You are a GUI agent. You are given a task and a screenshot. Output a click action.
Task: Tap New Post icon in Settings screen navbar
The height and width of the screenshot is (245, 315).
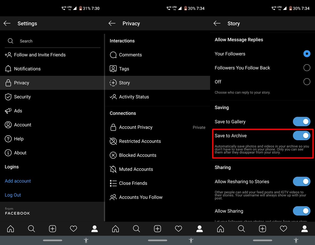(x=52, y=229)
